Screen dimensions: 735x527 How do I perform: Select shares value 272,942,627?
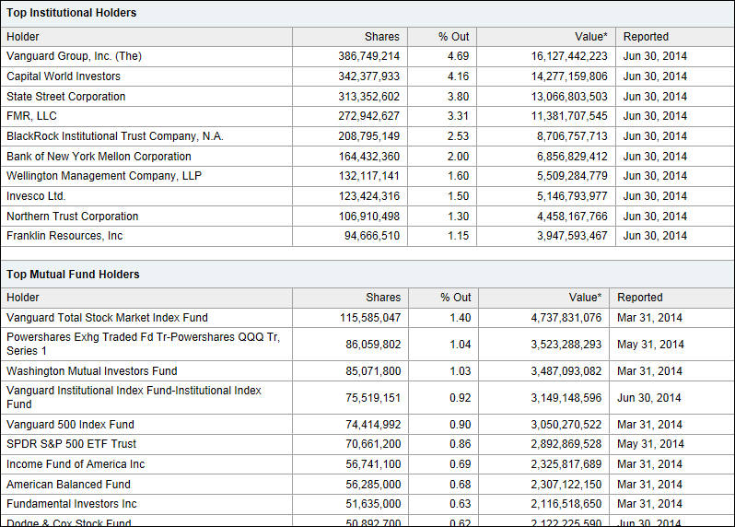tap(369, 116)
